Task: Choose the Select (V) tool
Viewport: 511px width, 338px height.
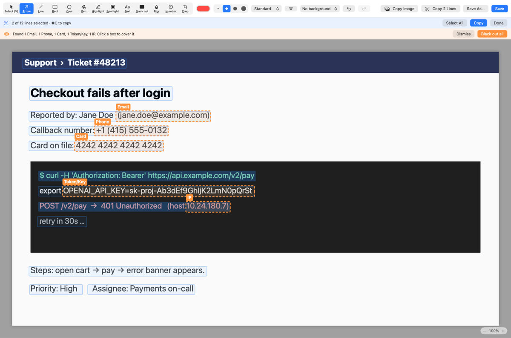Action: (11, 9)
